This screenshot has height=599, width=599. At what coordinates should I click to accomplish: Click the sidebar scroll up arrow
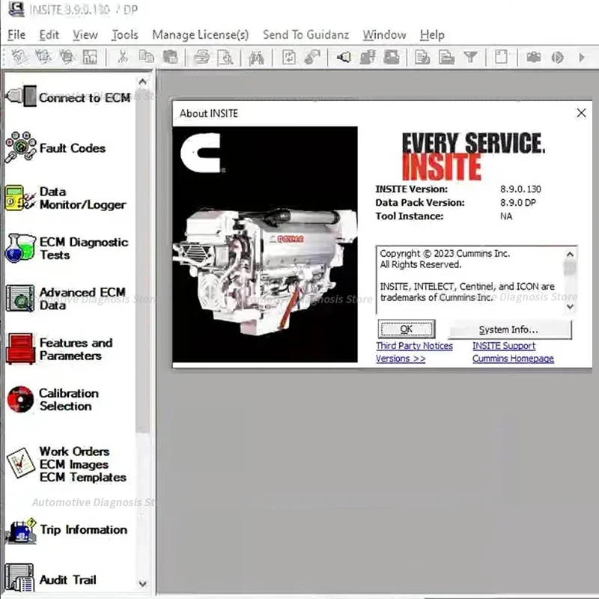[142, 82]
